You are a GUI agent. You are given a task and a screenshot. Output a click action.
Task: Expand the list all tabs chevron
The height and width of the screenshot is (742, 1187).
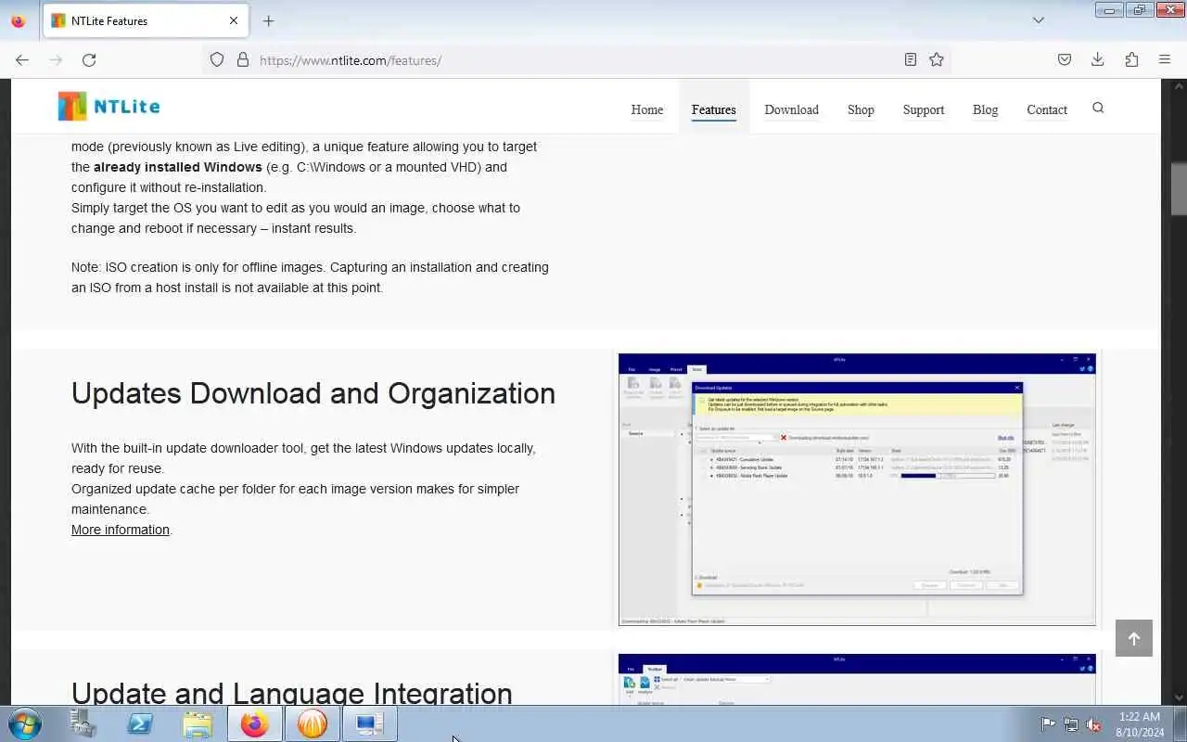[1039, 19]
